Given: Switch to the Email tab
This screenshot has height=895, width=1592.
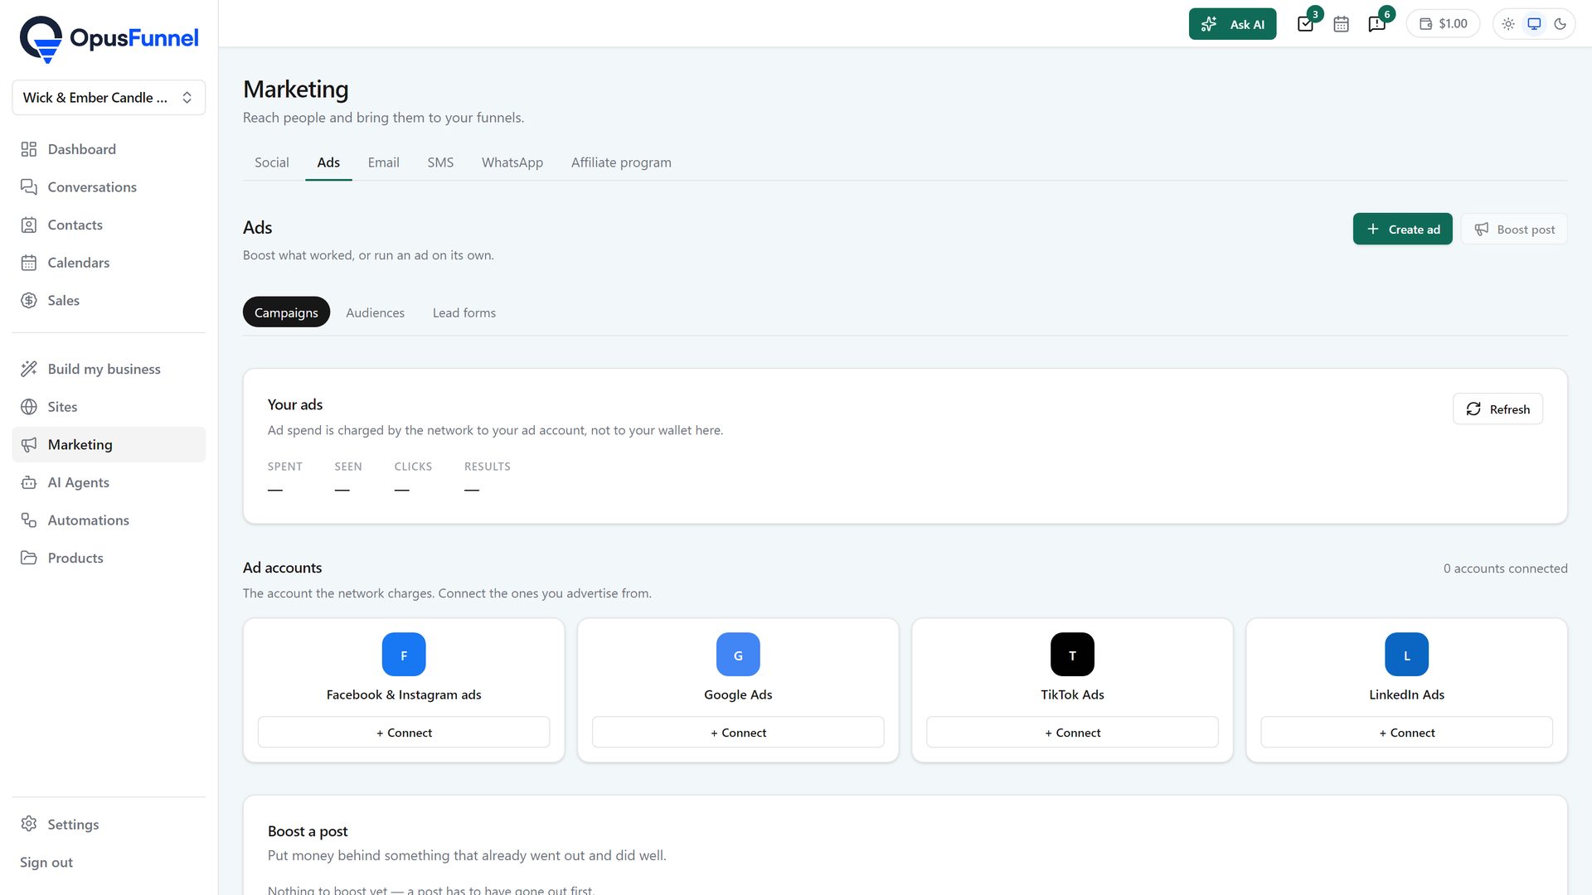Looking at the screenshot, I should tap(383, 163).
